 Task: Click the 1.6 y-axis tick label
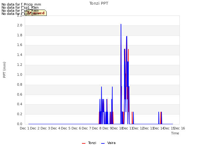point(19,45)
